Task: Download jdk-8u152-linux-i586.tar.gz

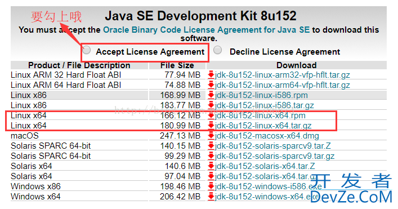Action: point(264,105)
